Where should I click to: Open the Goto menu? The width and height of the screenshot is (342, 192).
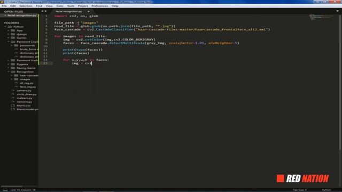pyautogui.click(x=60, y=6)
